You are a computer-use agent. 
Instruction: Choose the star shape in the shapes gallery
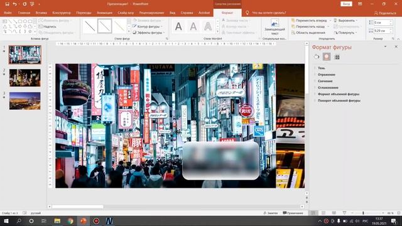(x=30, y=31)
